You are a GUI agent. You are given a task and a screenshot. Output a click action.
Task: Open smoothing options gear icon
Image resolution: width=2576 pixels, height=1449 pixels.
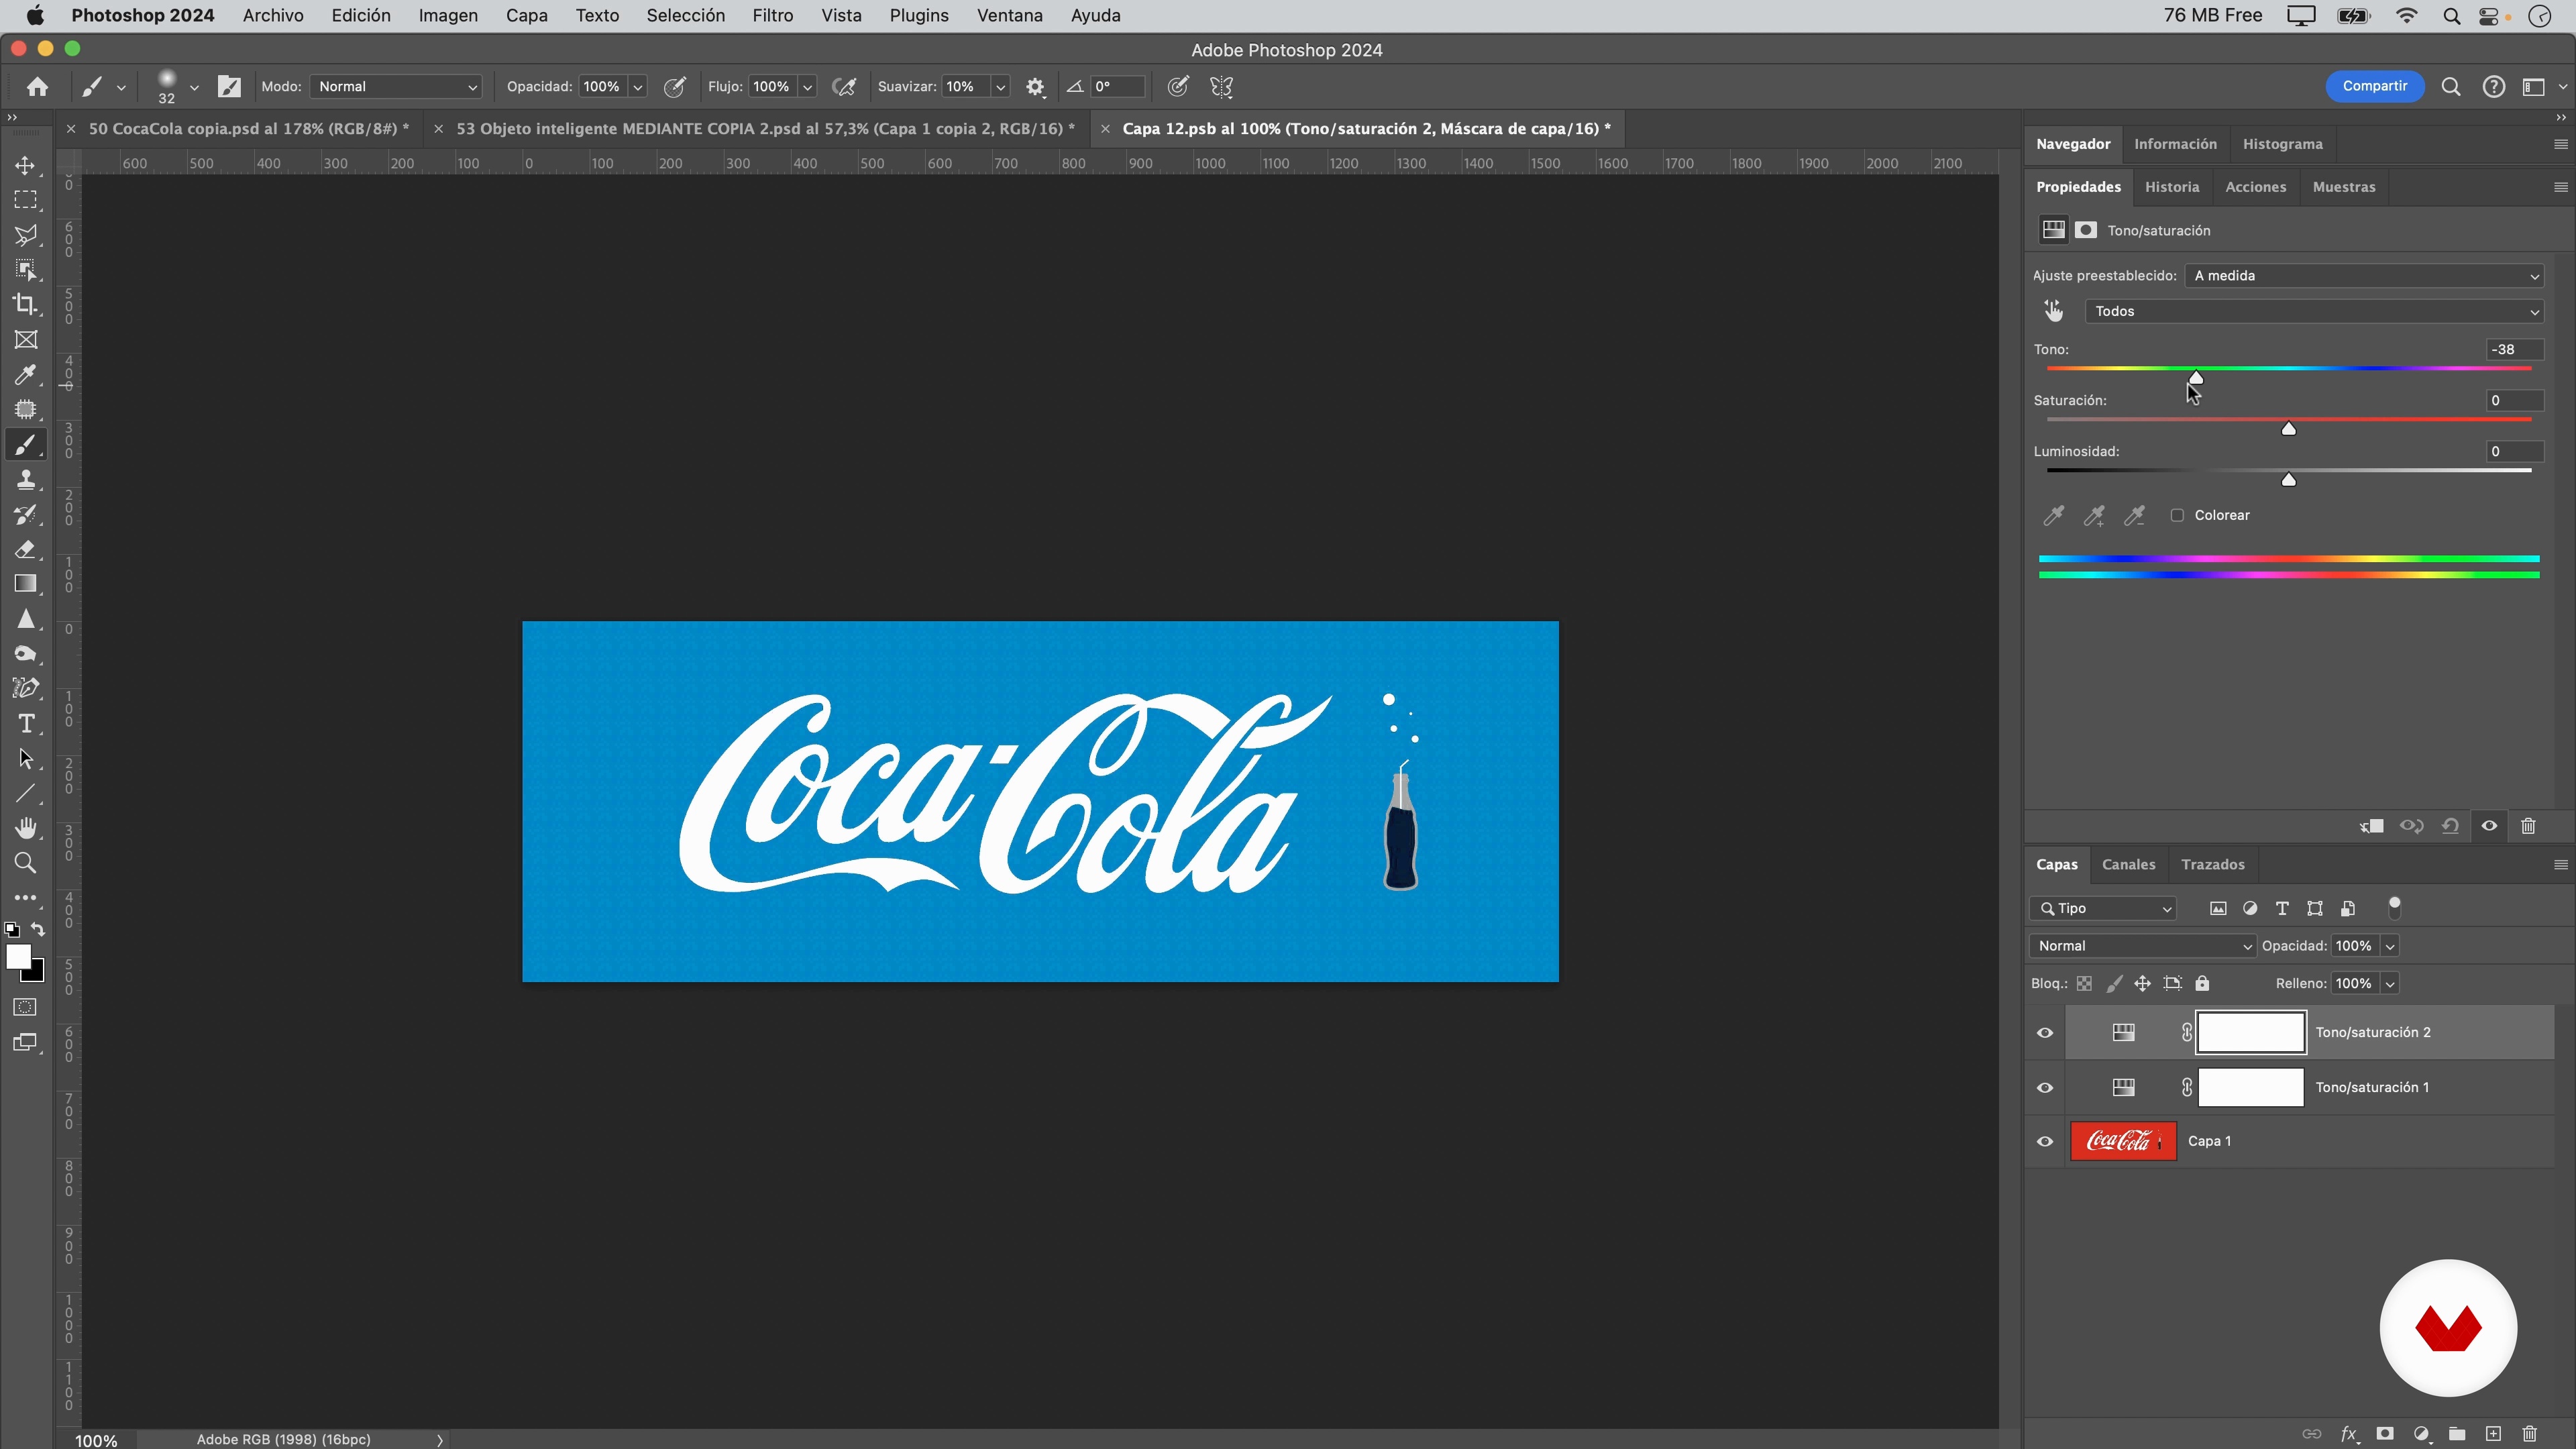click(x=1035, y=87)
